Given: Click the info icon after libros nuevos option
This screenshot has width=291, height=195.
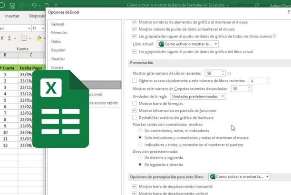Looking at the screenshot, I should point(274,36).
